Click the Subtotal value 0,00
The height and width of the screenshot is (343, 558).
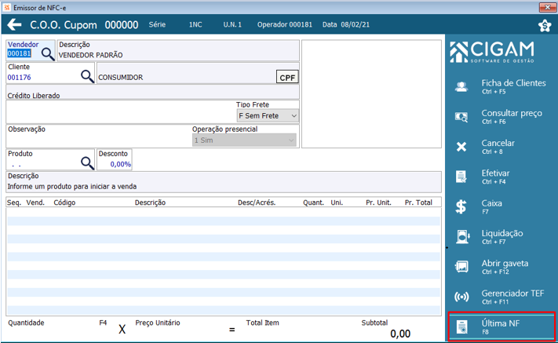(400, 334)
